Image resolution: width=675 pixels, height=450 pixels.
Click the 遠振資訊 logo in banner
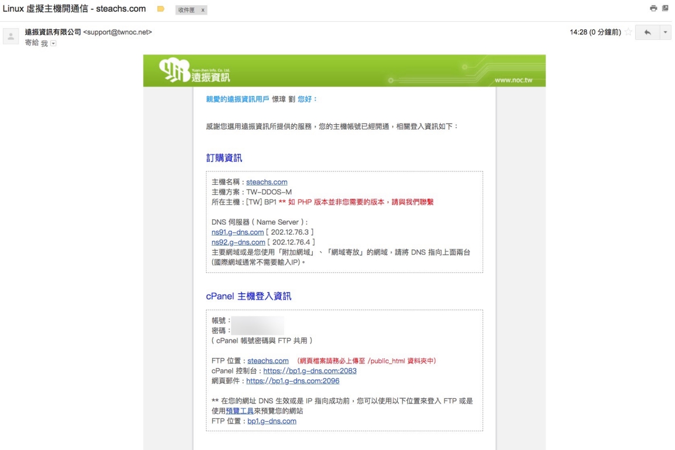point(195,71)
